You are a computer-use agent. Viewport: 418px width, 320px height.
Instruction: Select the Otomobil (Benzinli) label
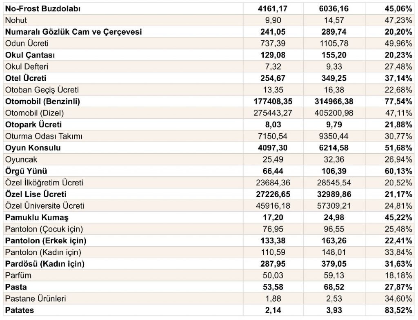click(x=42, y=102)
